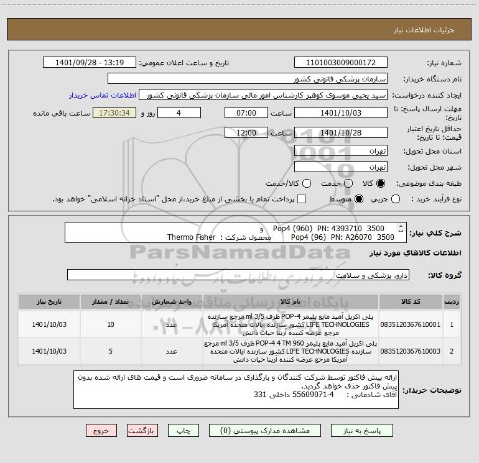Select the متوسط purchase type radio
The width and height of the screenshot is (479, 463).
click(359, 199)
